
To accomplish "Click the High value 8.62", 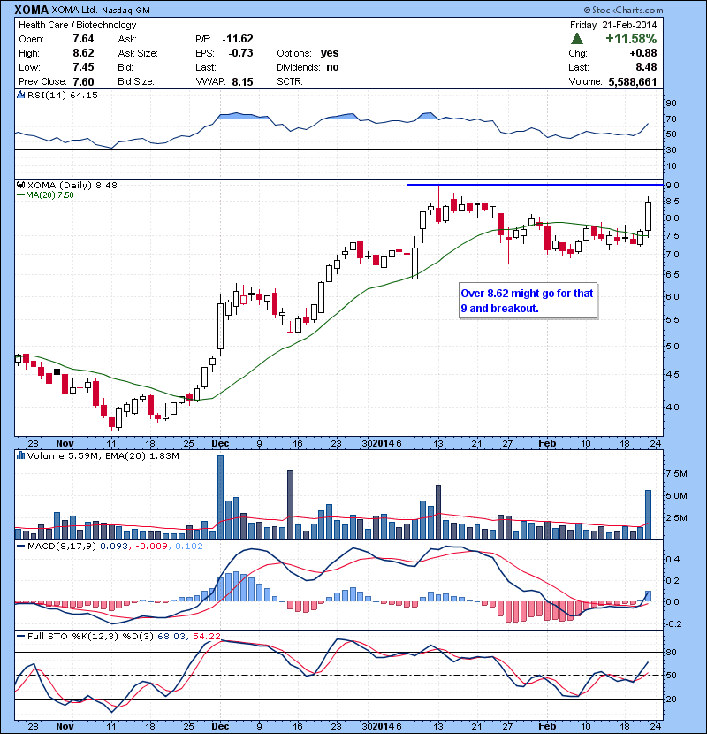I will (83, 53).
